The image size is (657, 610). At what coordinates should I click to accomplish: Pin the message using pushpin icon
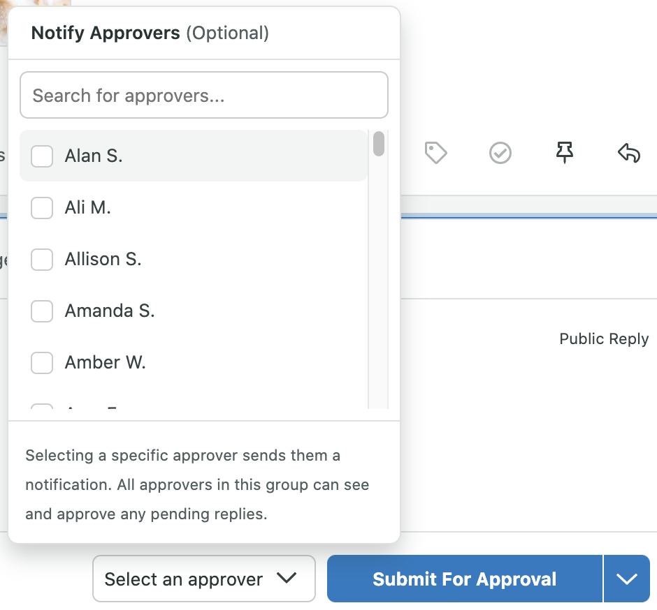(565, 152)
